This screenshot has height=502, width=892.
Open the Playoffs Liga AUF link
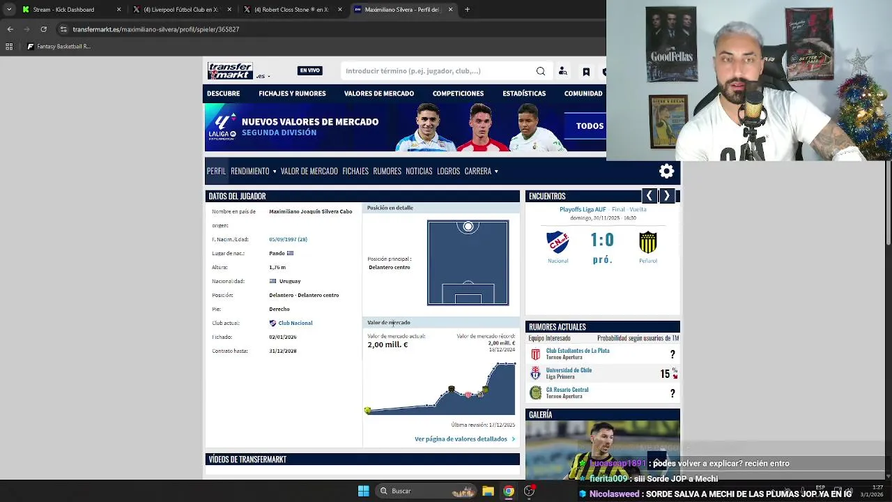coord(583,209)
